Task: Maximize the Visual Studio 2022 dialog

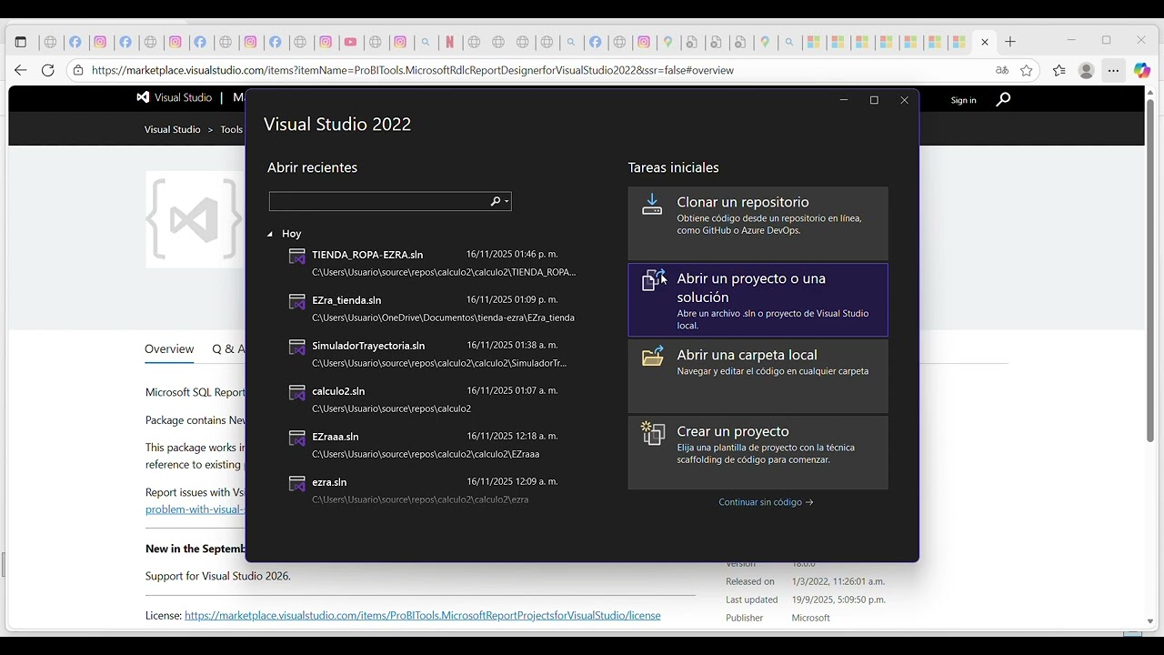Action: click(x=874, y=100)
